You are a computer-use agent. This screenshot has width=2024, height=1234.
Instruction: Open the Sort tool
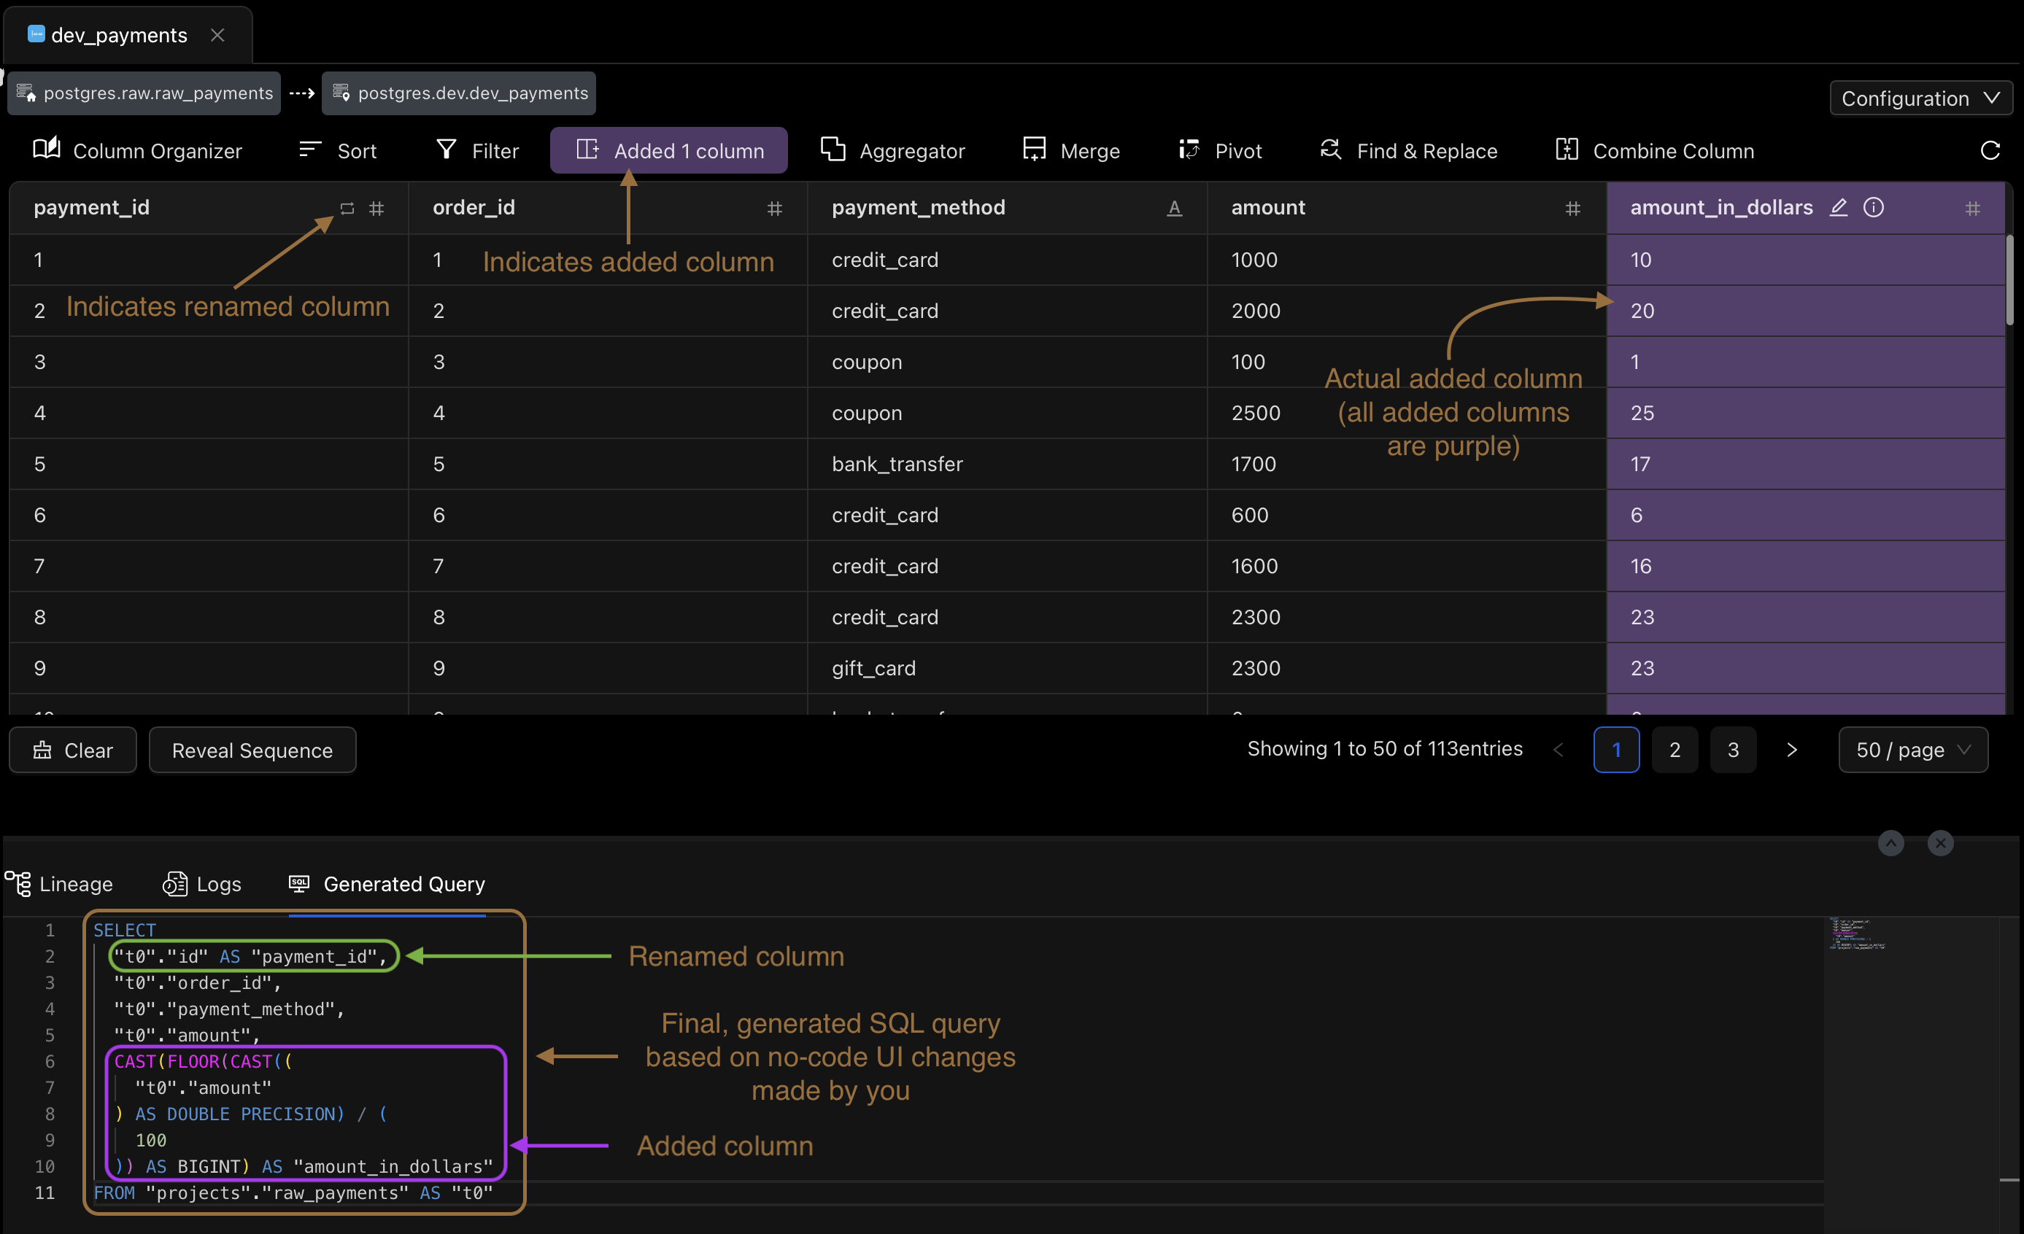click(338, 150)
